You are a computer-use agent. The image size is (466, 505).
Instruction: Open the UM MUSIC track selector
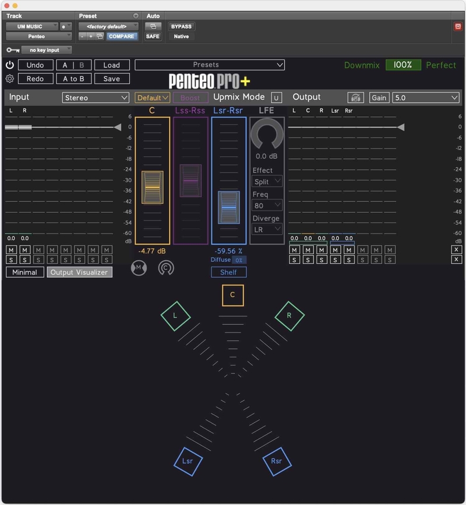32,26
